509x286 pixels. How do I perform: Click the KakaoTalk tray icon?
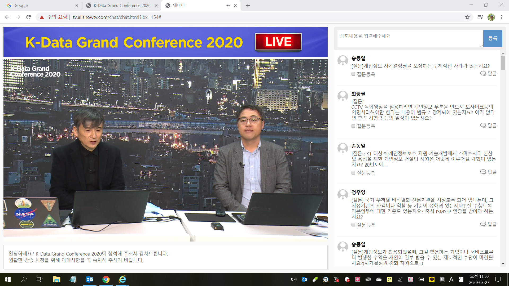pyautogui.click(x=432, y=279)
